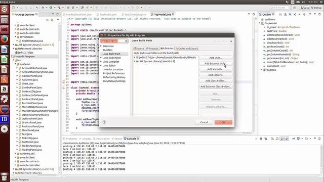This screenshot has height=182, width=324.
Task: Switch to the Debug perspective
Action: 316,8
